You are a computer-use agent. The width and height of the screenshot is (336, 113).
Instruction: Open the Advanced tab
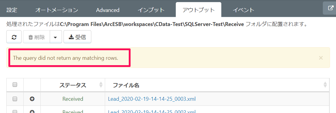point(108,10)
